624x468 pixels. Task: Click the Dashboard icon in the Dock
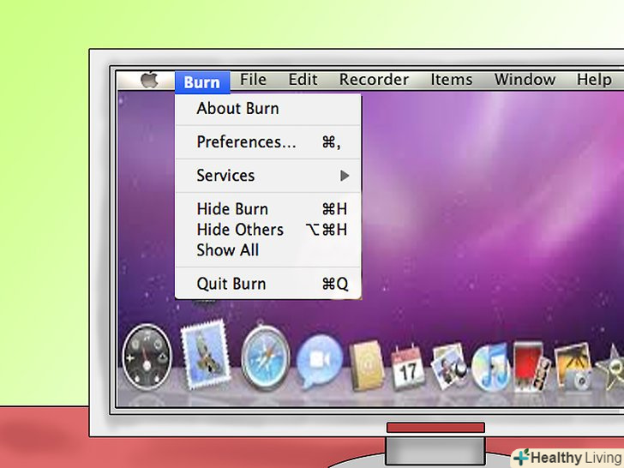pos(147,357)
